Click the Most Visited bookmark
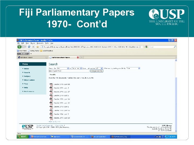194x145 pixels. pos(22,51)
